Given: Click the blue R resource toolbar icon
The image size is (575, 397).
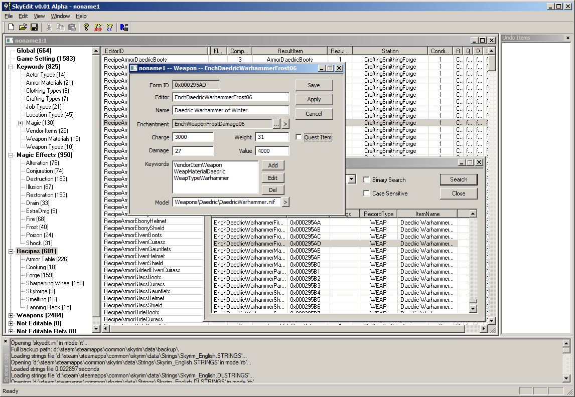Looking at the screenshot, I should pyautogui.click(x=124, y=27).
